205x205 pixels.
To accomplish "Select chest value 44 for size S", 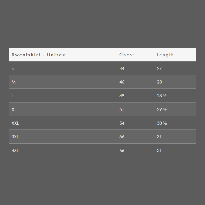I will pos(122,68).
